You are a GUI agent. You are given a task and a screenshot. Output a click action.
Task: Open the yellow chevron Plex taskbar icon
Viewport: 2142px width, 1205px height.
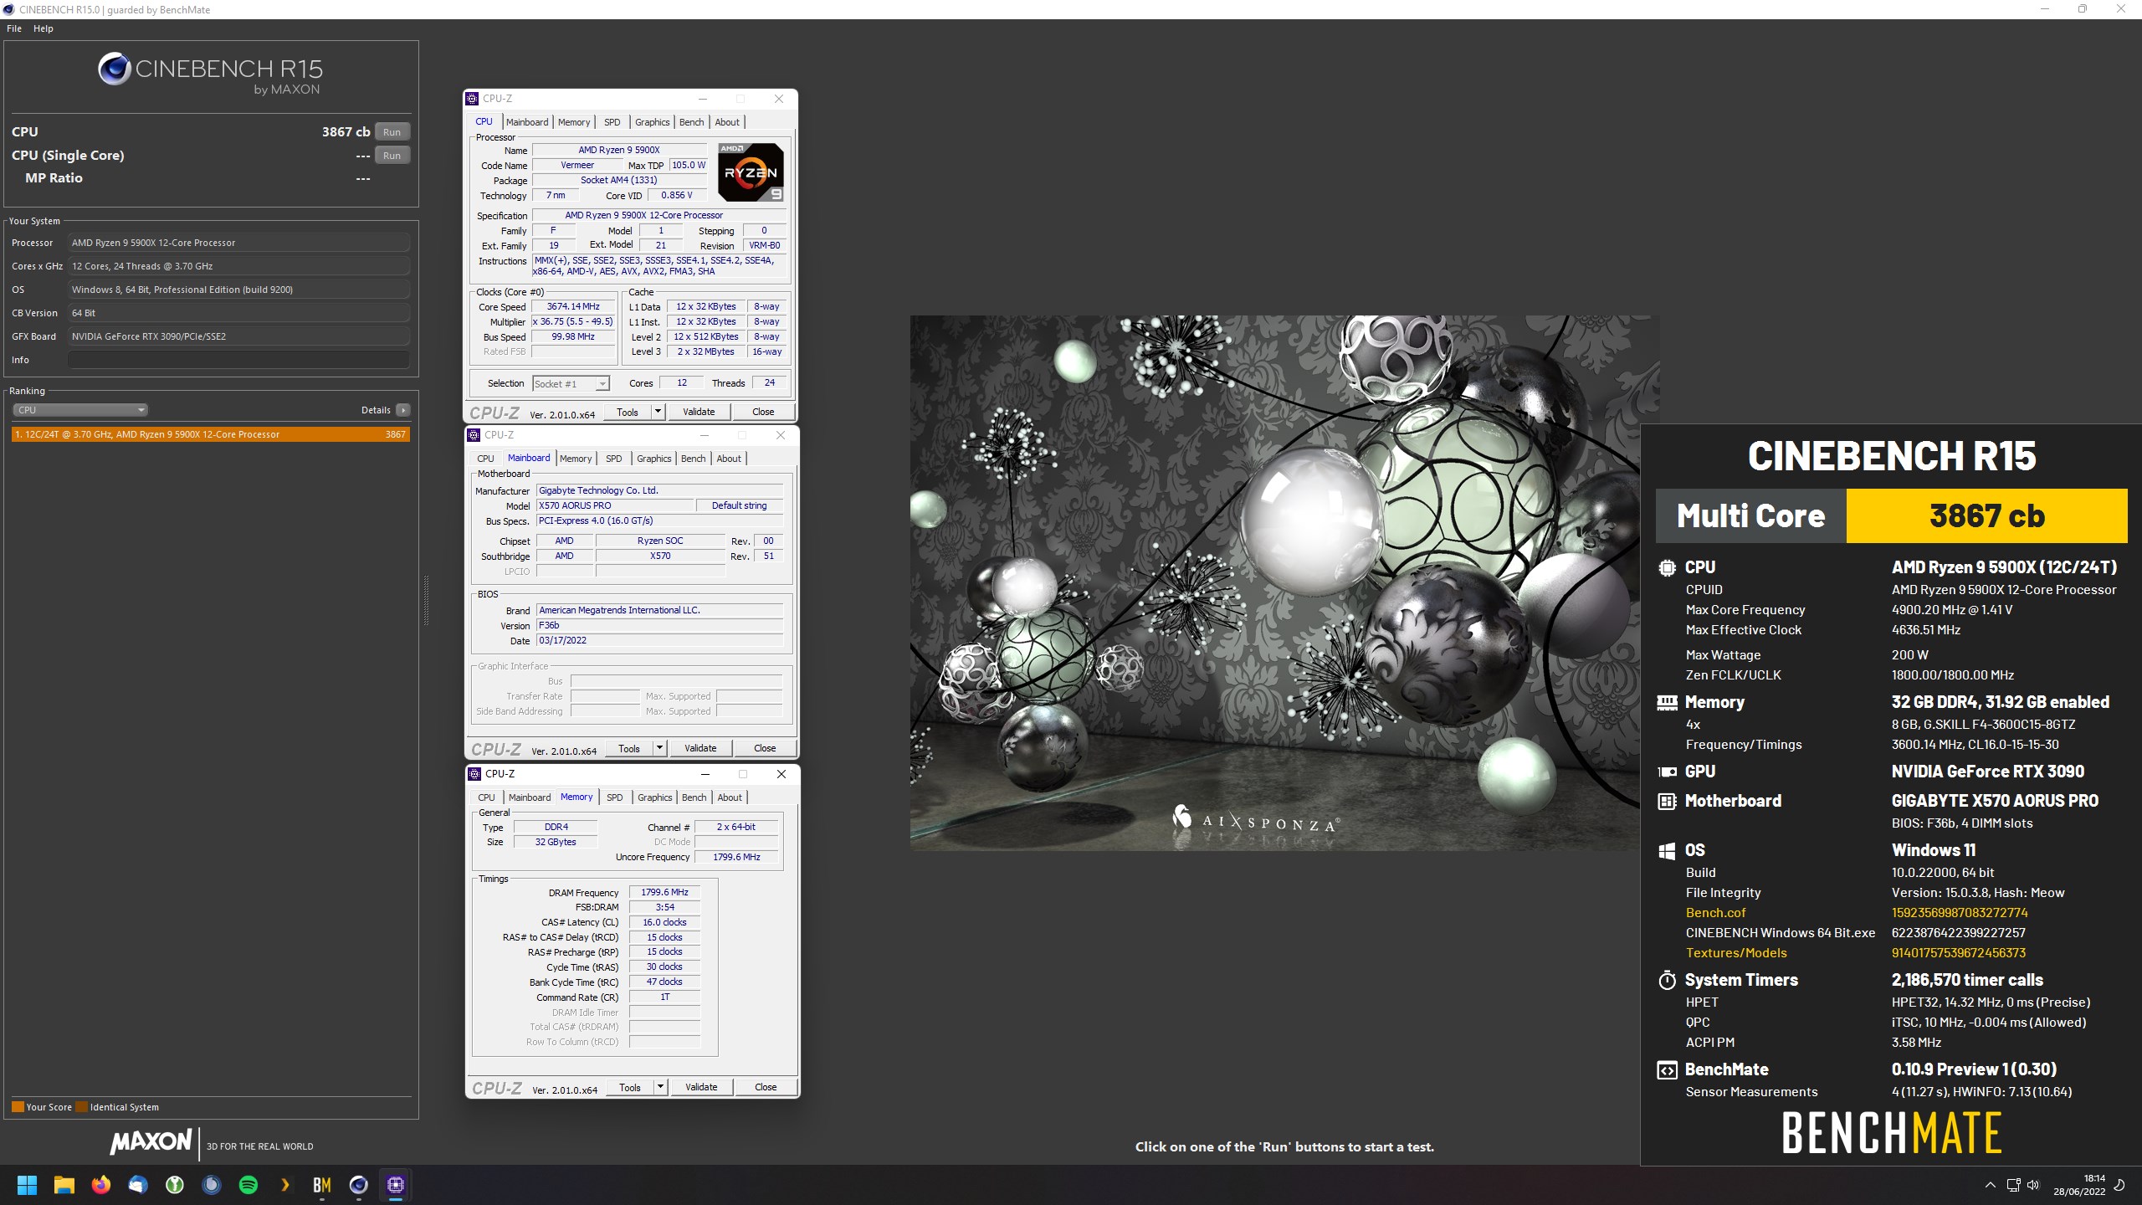285,1185
